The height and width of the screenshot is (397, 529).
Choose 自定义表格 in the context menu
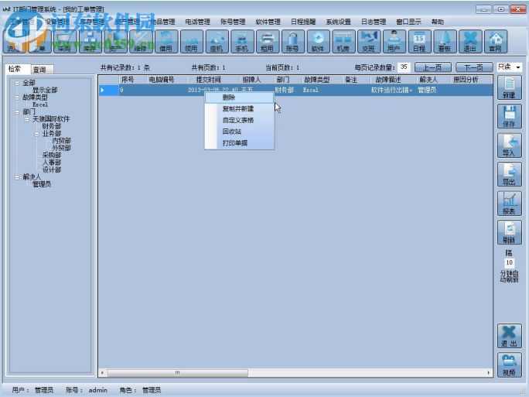(x=240, y=120)
